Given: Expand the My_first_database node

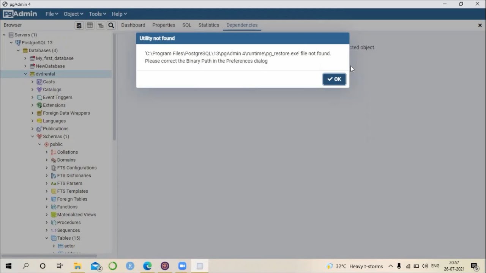Looking at the screenshot, I should pyautogui.click(x=25, y=58).
